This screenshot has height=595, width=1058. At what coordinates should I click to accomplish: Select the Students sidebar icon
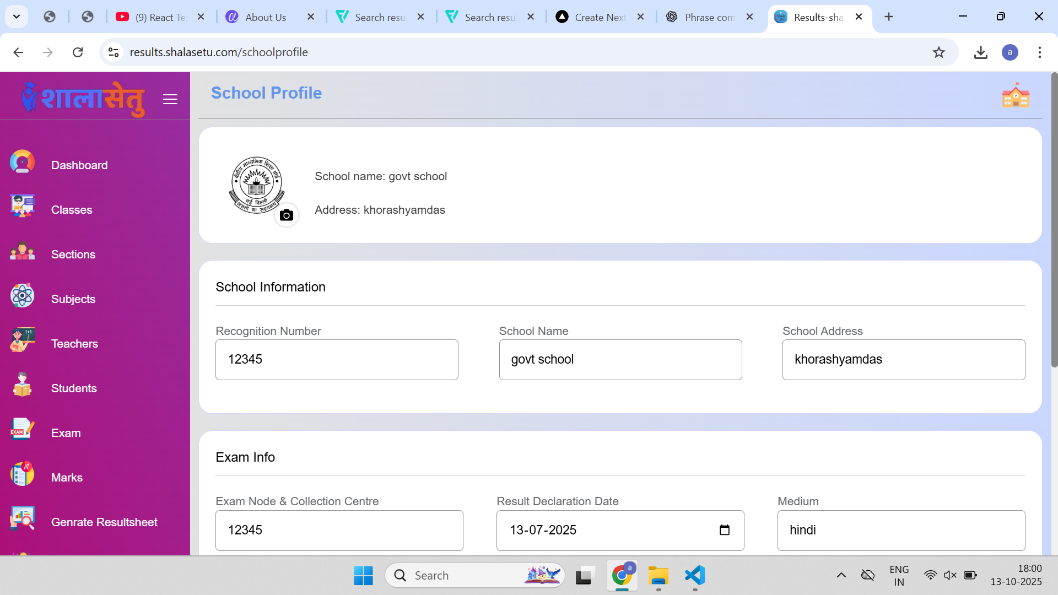click(22, 386)
